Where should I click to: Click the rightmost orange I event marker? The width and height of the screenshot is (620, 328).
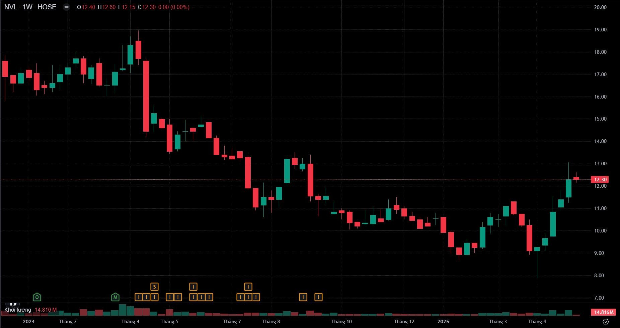(x=318, y=297)
